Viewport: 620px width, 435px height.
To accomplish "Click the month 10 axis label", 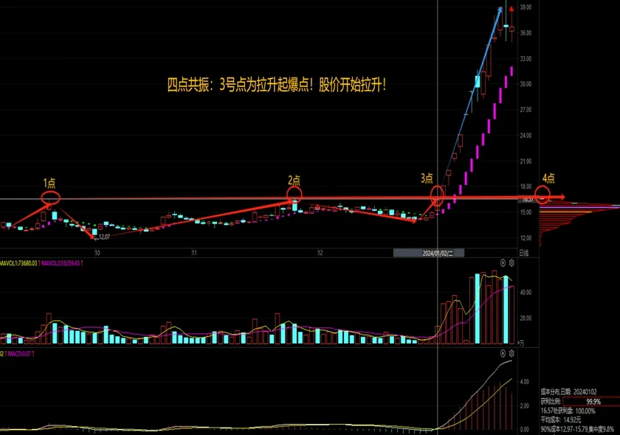I will (97, 253).
